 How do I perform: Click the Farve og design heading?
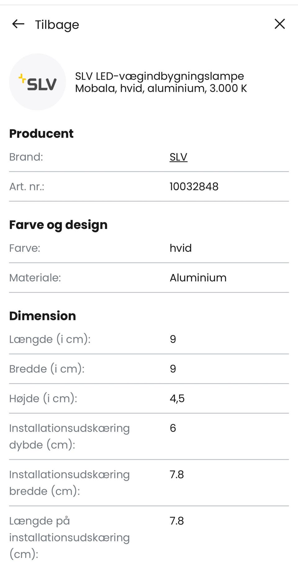pos(58,225)
